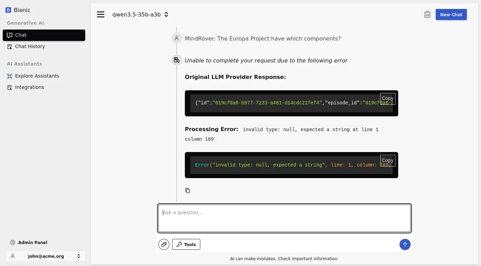Start a New Chat
Image resolution: width=481 pixels, height=266 pixels.
pos(451,14)
